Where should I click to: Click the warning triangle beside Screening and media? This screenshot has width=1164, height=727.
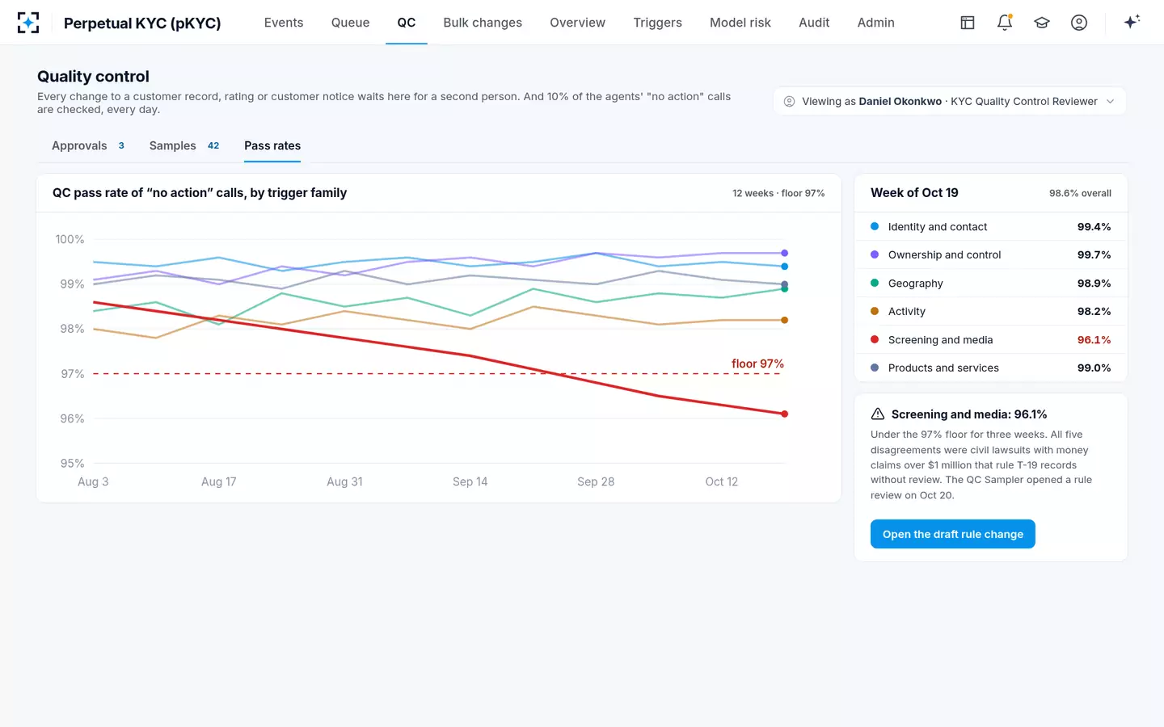point(878,414)
